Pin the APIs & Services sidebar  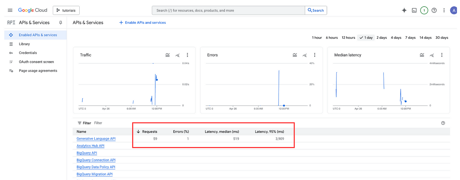61,23
